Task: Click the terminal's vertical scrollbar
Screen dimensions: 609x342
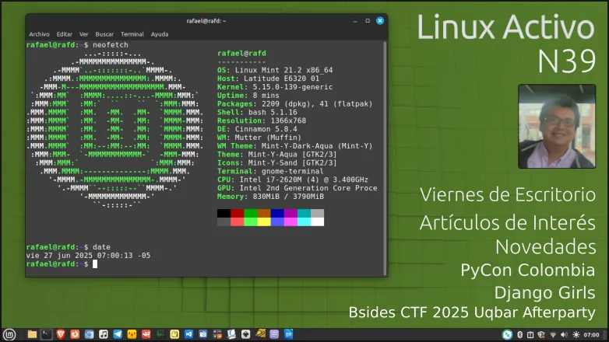Action: pyautogui.click(x=385, y=159)
